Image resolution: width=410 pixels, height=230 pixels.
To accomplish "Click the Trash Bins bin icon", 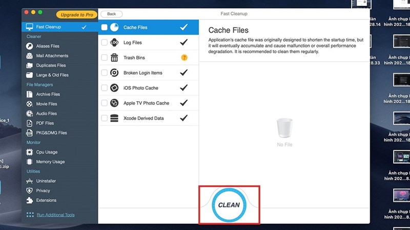I will pos(114,57).
